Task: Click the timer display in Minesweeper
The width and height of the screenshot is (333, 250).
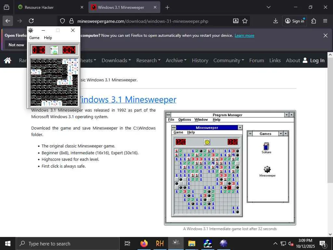Action: pyautogui.click(x=69, y=50)
